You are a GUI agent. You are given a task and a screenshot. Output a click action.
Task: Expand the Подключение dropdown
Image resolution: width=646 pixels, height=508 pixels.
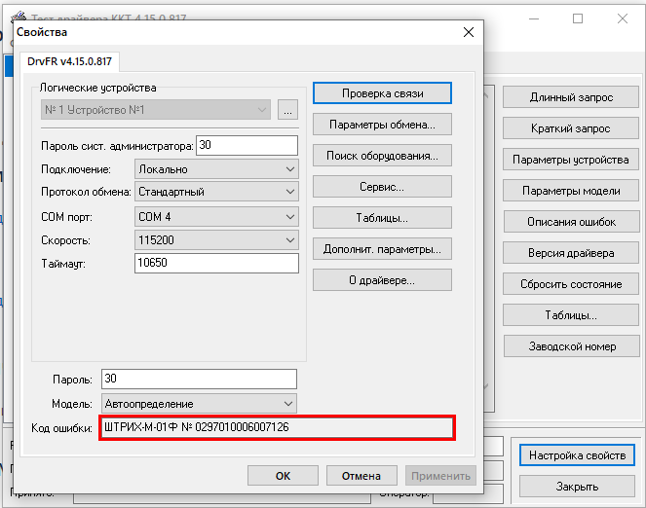coord(216,169)
